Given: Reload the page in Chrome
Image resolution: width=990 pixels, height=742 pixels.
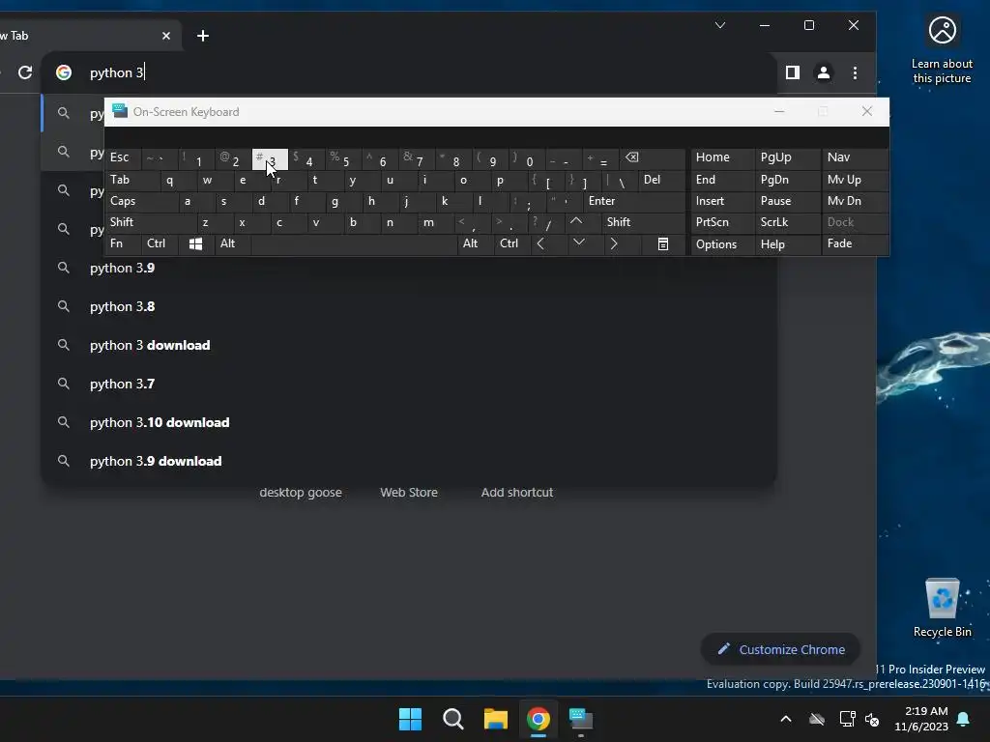Looking at the screenshot, I should (24, 72).
